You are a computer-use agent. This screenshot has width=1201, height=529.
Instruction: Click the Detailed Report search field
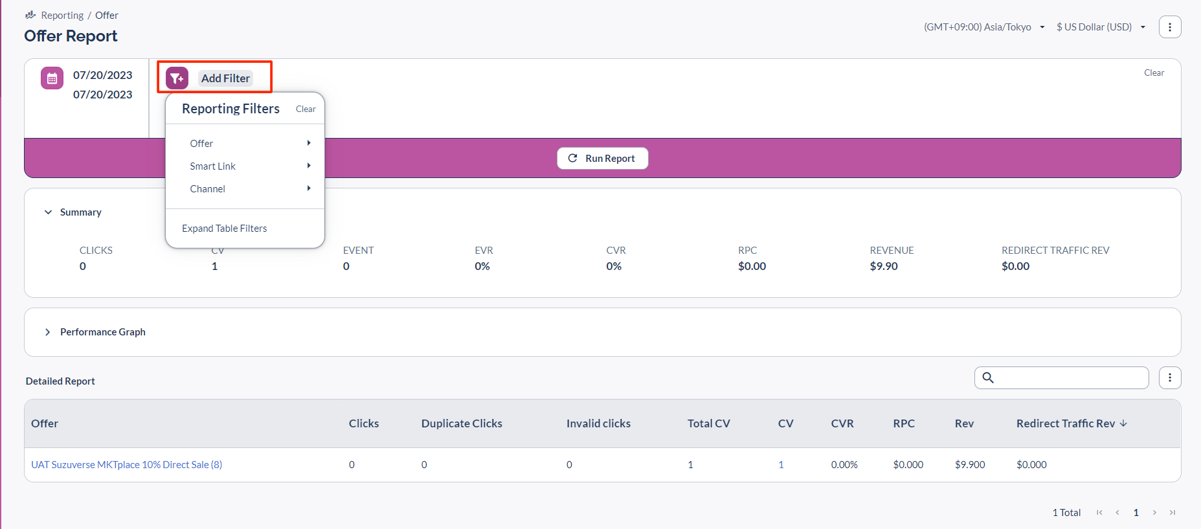click(1068, 377)
